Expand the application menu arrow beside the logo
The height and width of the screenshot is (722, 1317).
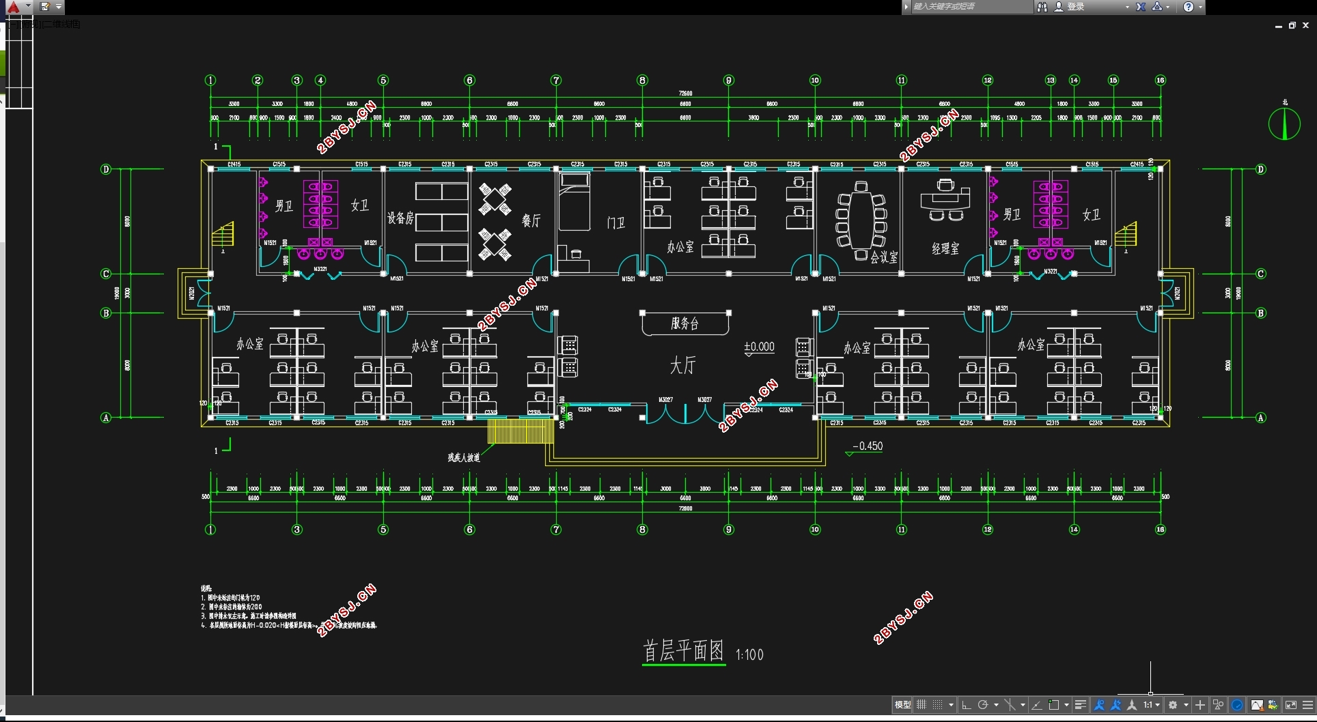tap(28, 6)
